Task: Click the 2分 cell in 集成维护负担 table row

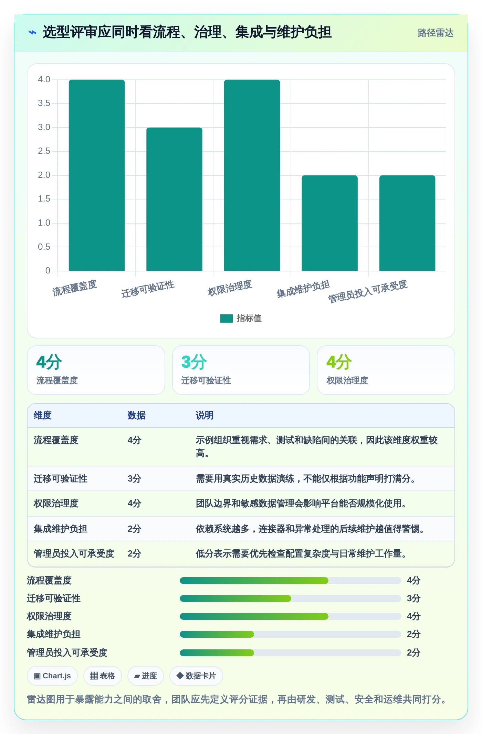Action: [135, 529]
